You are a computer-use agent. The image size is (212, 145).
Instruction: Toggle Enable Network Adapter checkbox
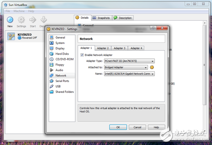click(x=82, y=55)
